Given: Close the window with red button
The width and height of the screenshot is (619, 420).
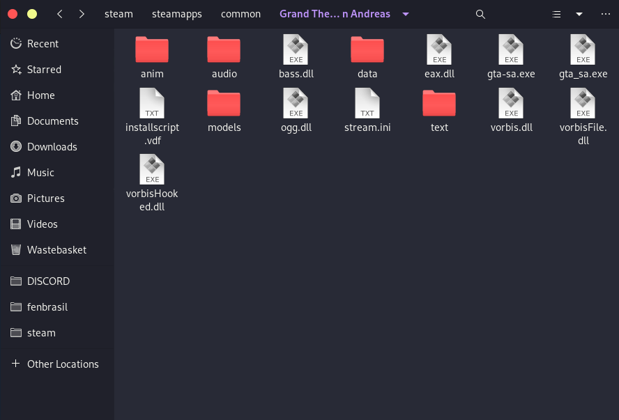Looking at the screenshot, I should click(13, 14).
